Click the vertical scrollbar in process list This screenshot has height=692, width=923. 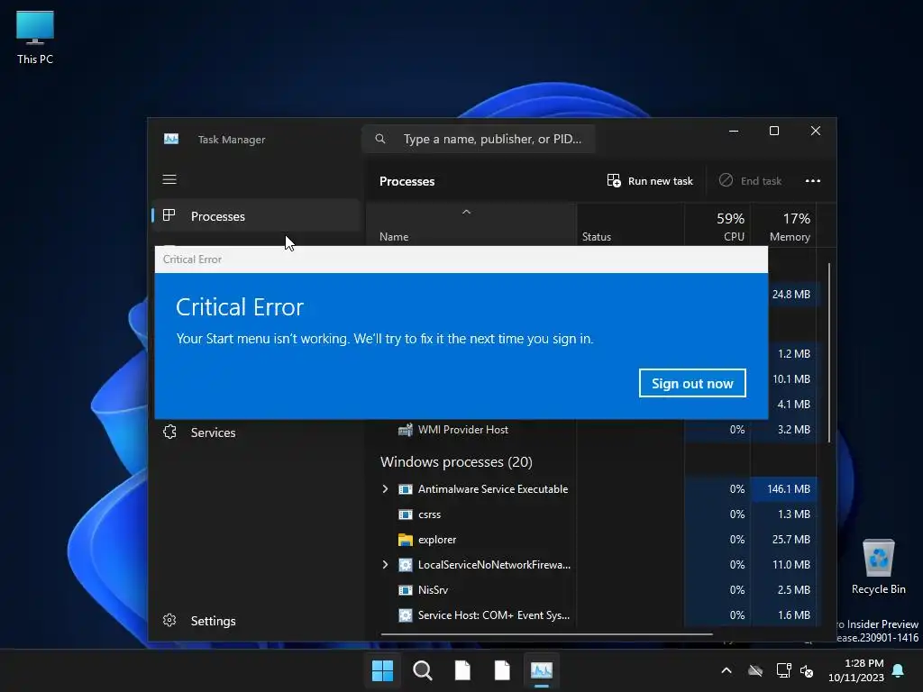tap(829, 353)
